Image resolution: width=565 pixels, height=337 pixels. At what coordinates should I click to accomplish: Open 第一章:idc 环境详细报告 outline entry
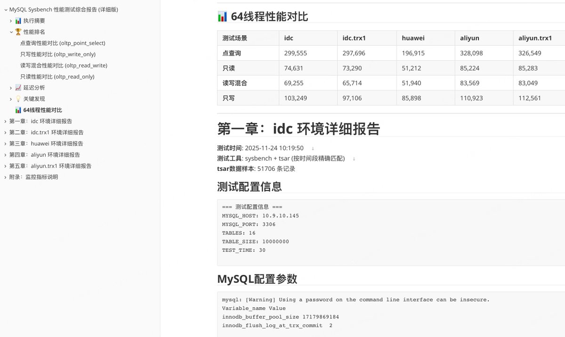[41, 121]
